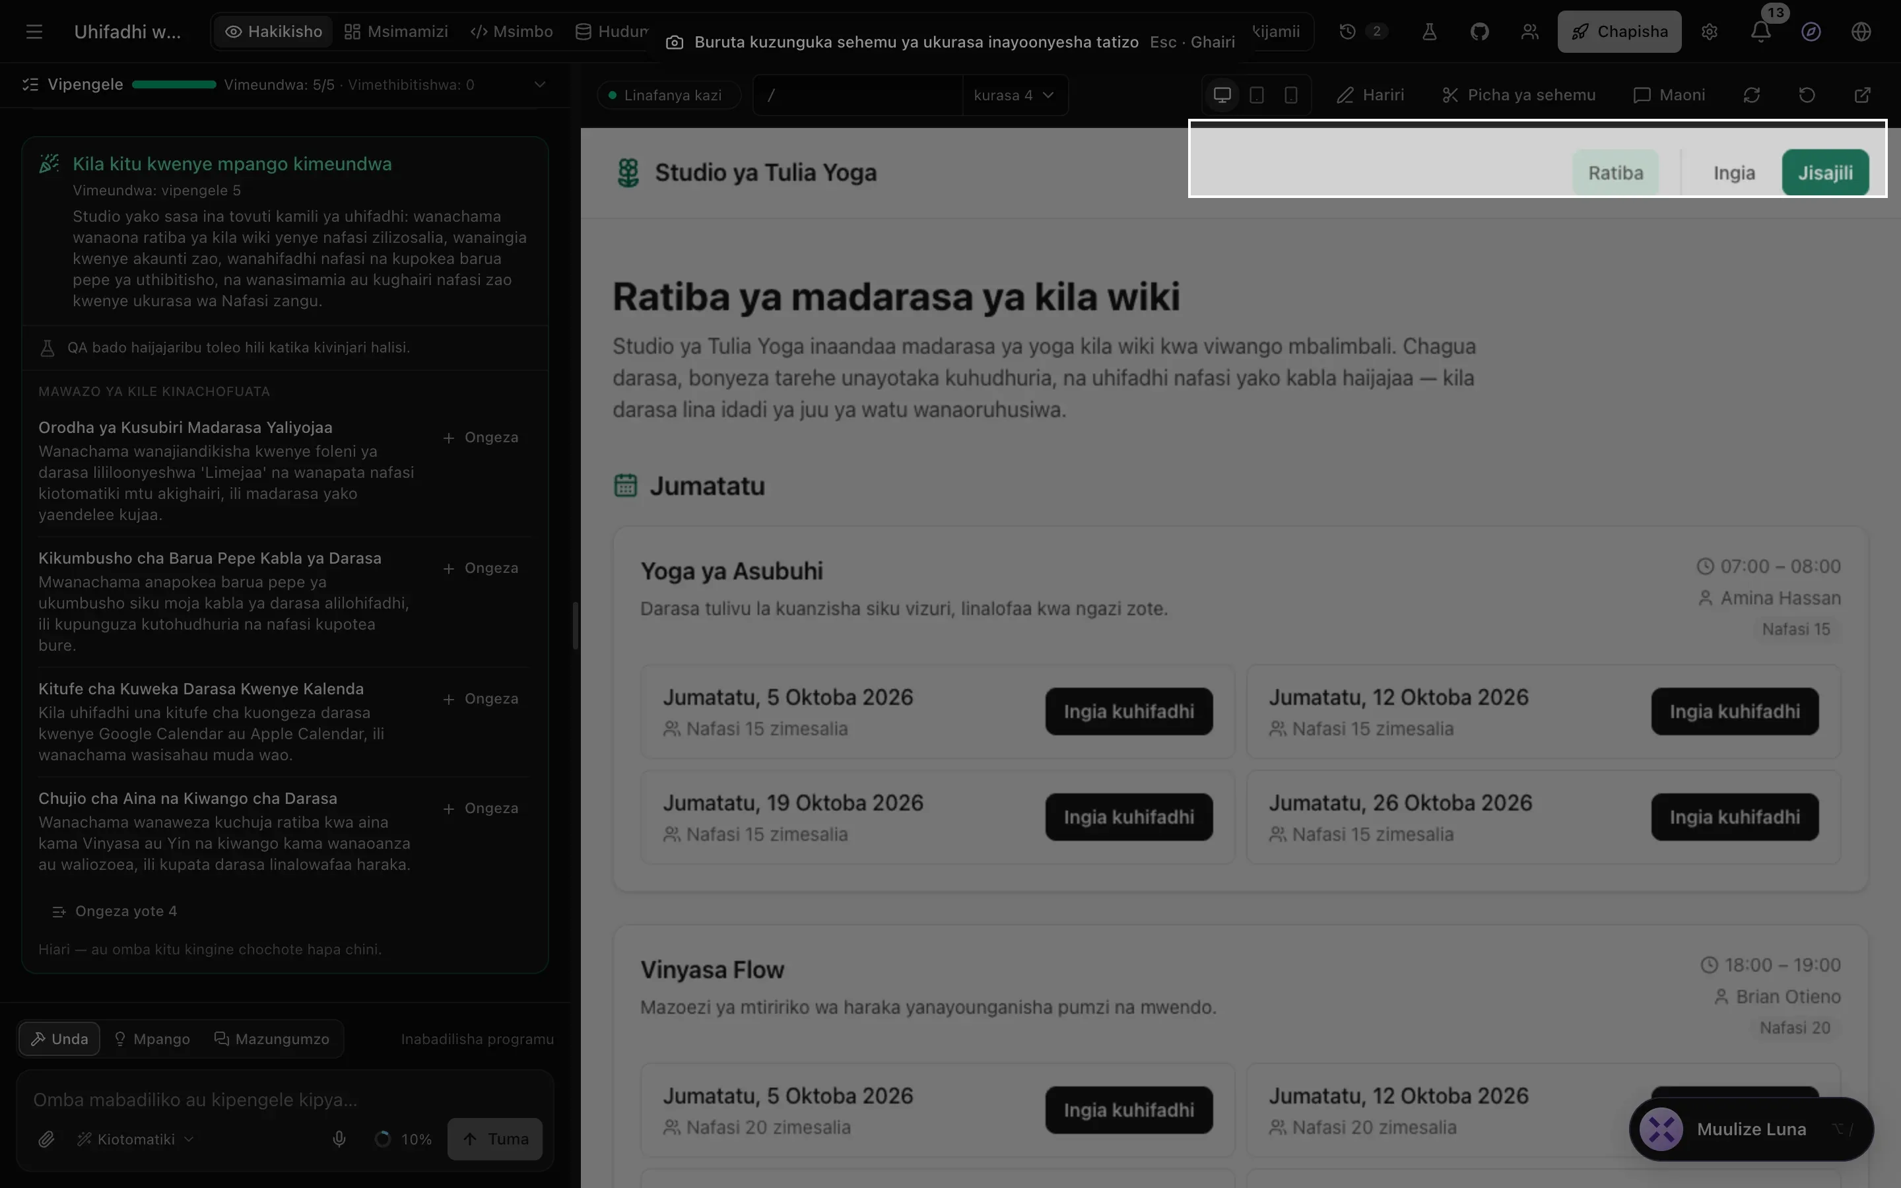Image resolution: width=1901 pixels, height=1188 pixels.
Task: Open the kurasa 4 dropdown
Action: point(1014,95)
